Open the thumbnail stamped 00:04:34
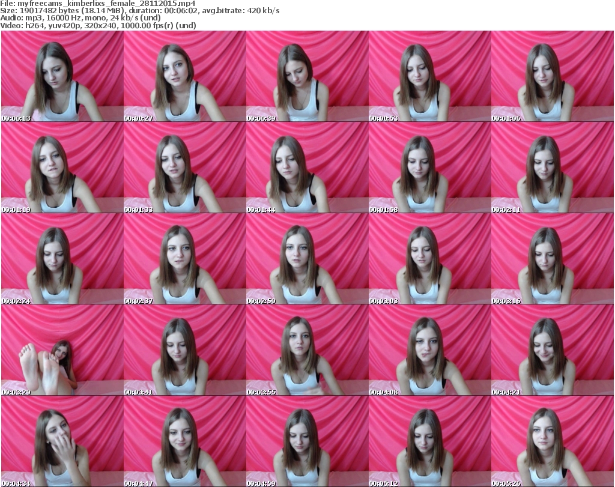 click(62, 441)
